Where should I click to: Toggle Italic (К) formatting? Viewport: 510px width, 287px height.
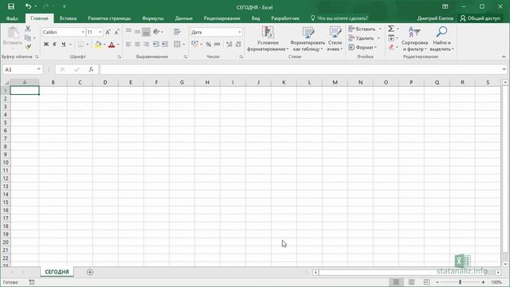coord(54,45)
